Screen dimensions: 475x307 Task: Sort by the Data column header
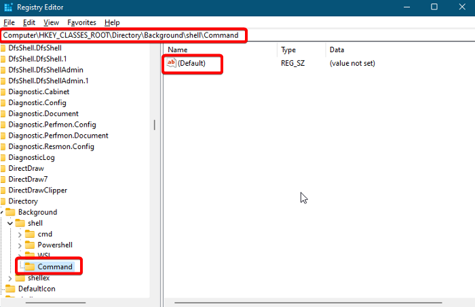400,50
